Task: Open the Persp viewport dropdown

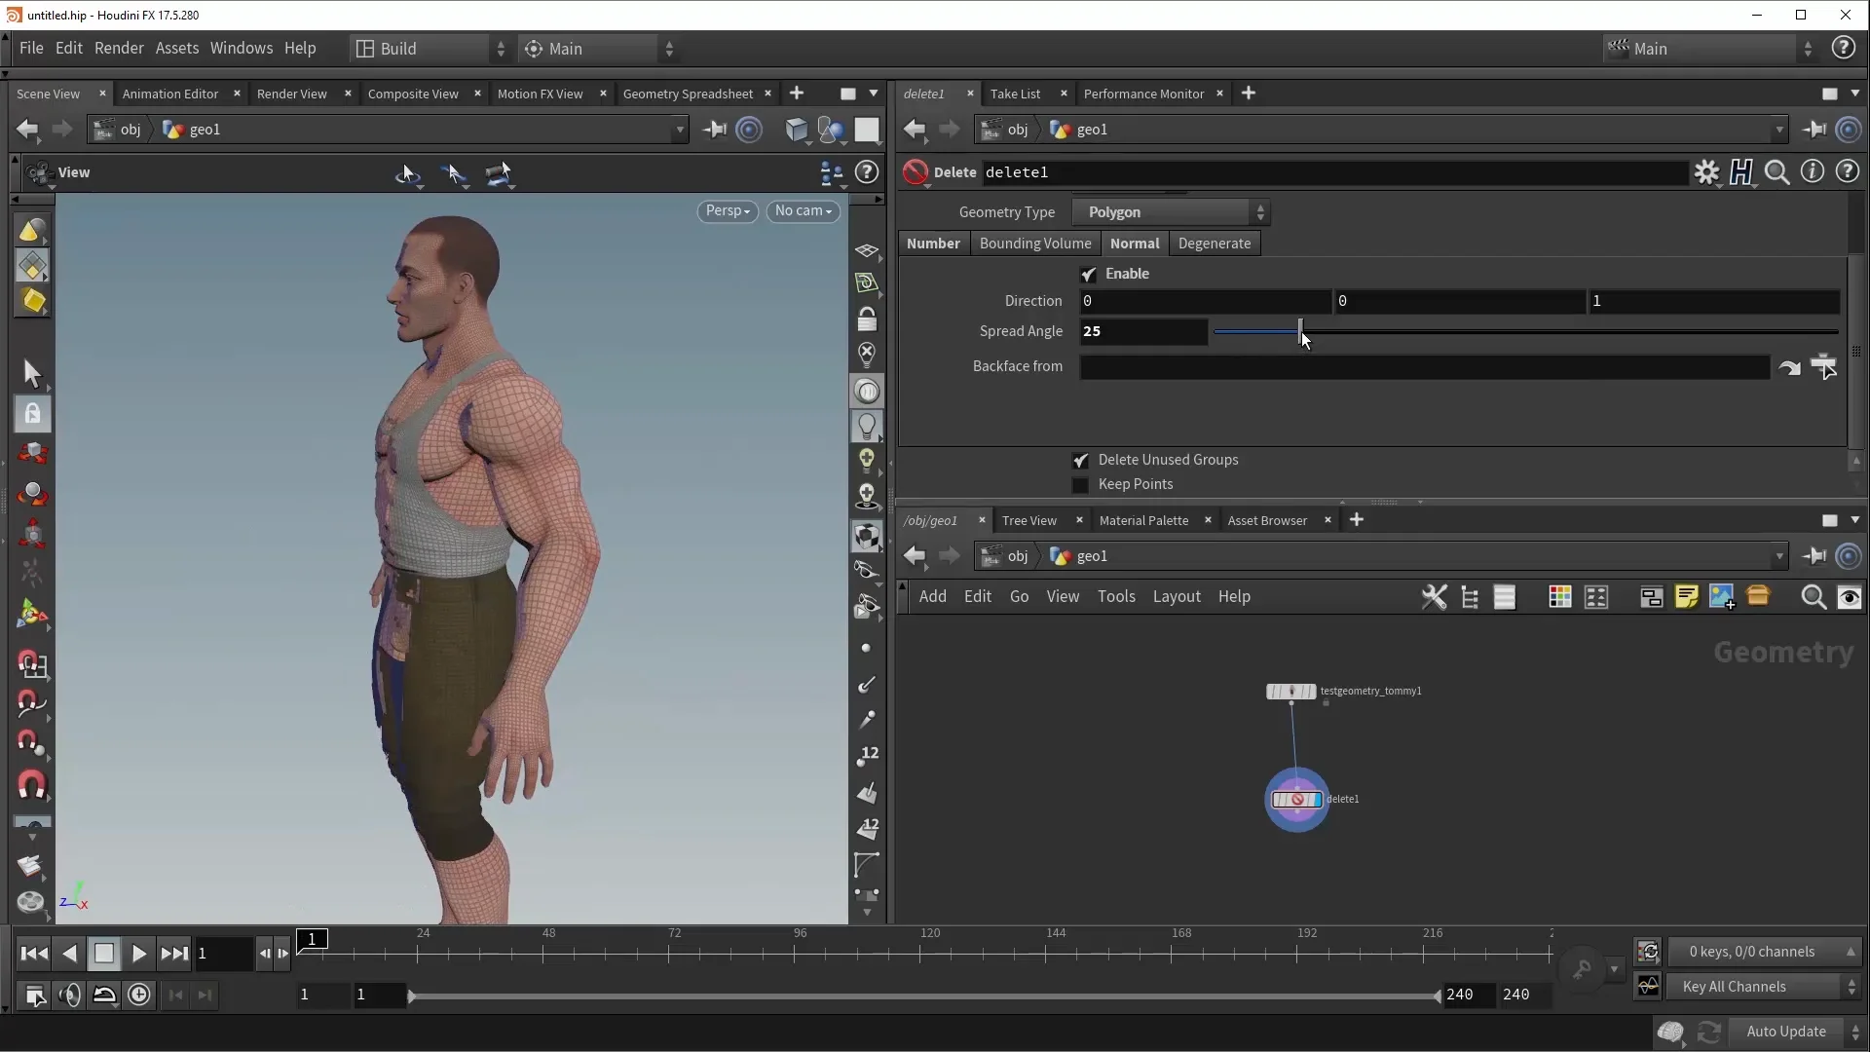Action: point(728,211)
